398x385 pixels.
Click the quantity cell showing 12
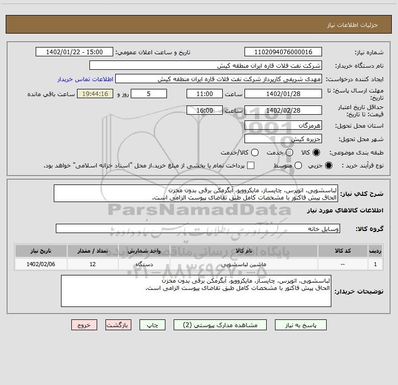click(x=93, y=264)
